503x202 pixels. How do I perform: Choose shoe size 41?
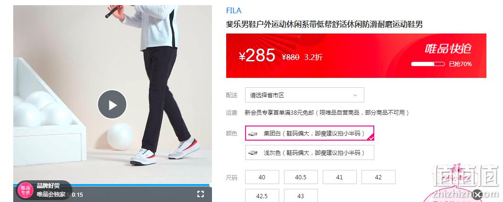click(x=340, y=177)
